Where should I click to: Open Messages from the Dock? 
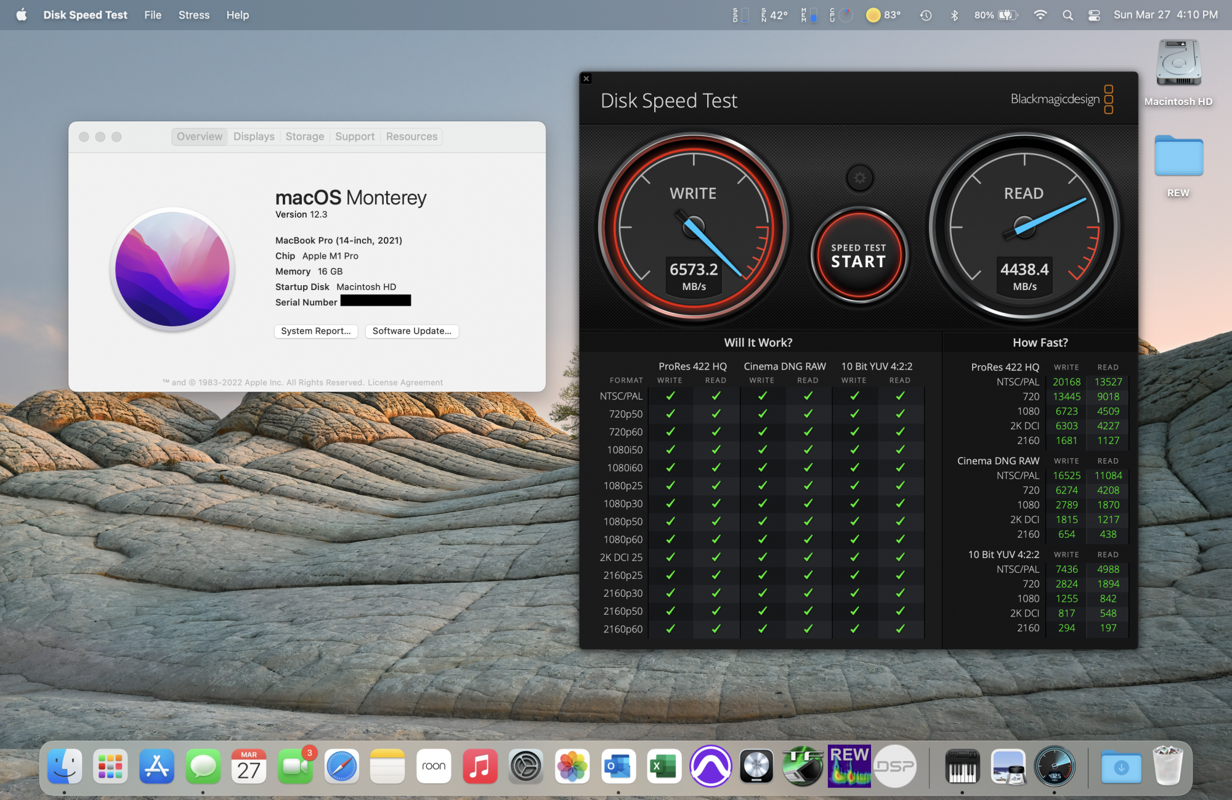click(203, 766)
